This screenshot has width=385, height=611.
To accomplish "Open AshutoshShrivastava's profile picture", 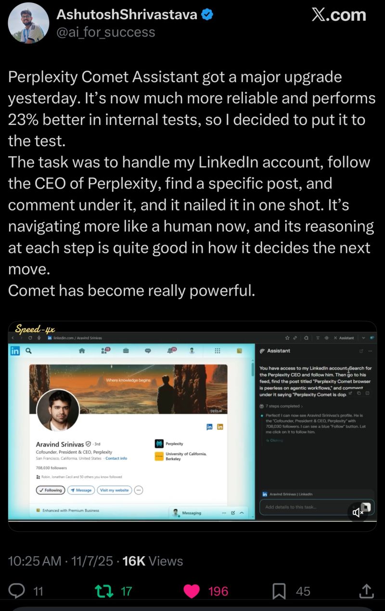I will point(28,23).
